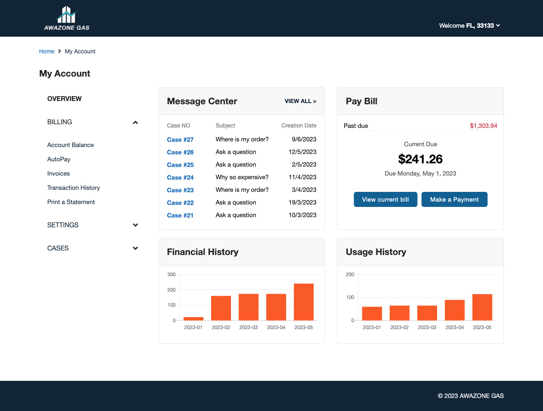The width and height of the screenshot is (543, 411).
Task: Expand the Cases section chevron
Action: (135, 248)
